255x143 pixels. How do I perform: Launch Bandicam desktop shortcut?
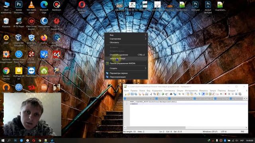(x=57, y=6)
